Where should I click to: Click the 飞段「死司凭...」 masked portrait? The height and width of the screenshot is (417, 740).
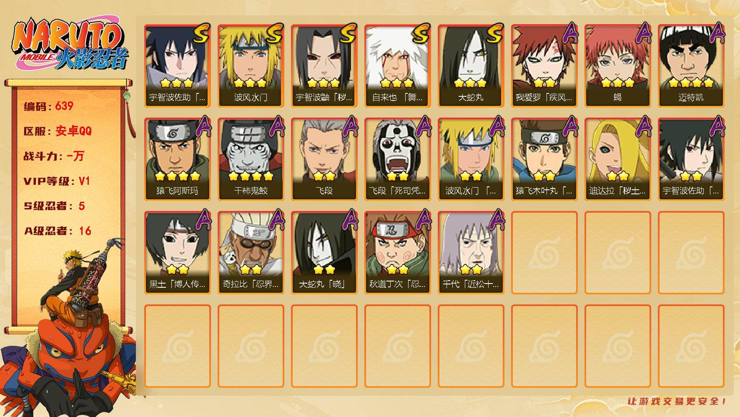[x=397, y=159]
